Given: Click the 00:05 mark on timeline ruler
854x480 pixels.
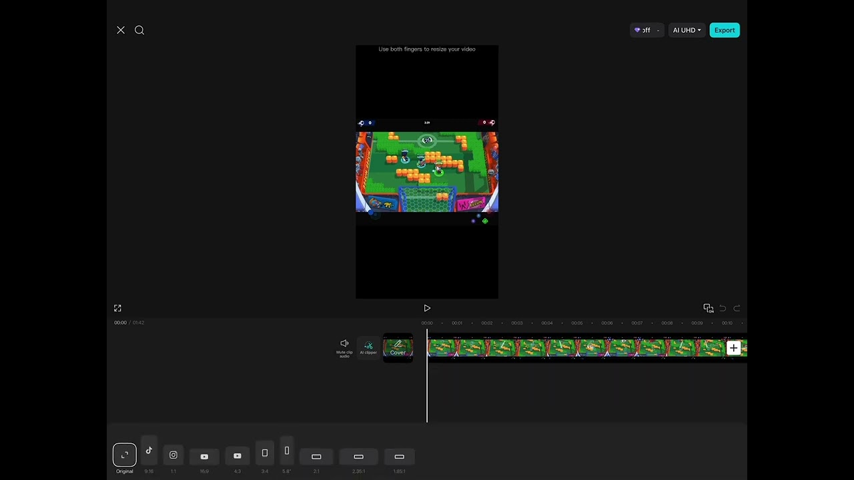Looking at the screenshot, I should click(577, 323).
